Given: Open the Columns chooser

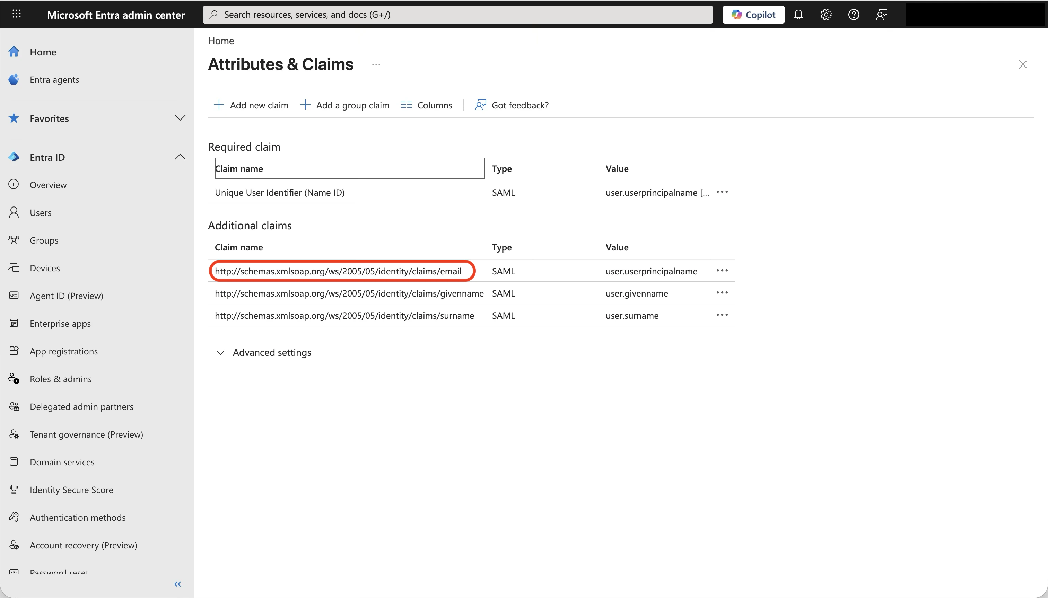Looking at the screenshot, I should pyautogui.click(x=426, y=105).
